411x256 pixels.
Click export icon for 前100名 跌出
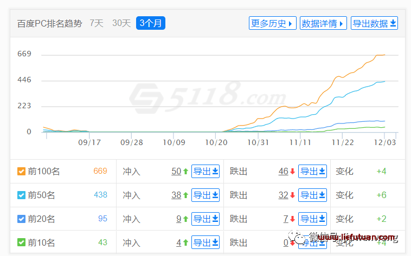(312, 172)
